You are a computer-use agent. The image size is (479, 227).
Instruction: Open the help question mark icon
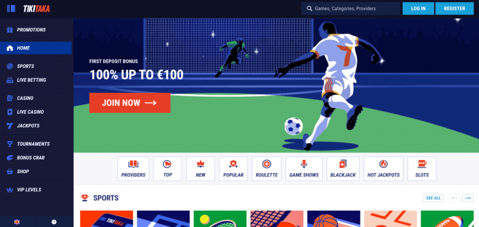point(54,222)
